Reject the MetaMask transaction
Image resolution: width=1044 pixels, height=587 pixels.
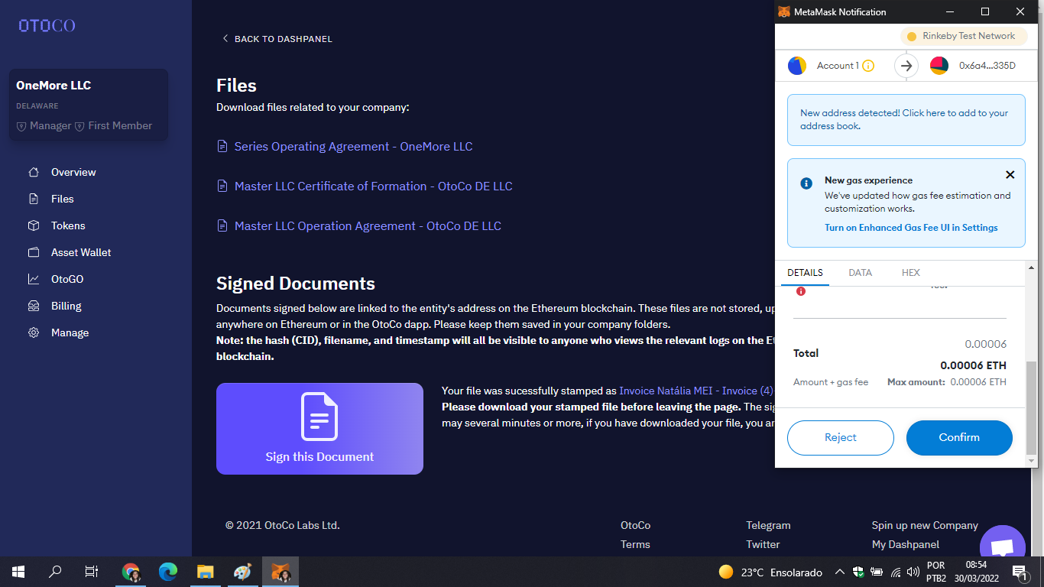coord(841,438)
